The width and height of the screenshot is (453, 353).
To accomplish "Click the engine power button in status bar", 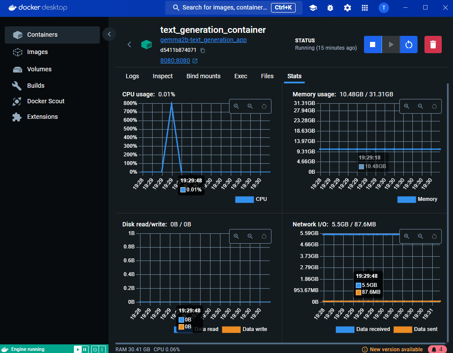I will pyautogui.click(x=95, y=350).
